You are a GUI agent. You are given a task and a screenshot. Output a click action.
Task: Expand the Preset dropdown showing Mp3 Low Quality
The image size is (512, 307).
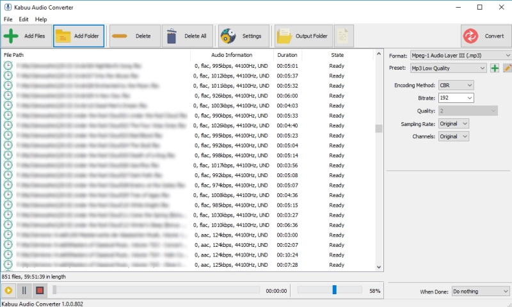click(449, 68)
